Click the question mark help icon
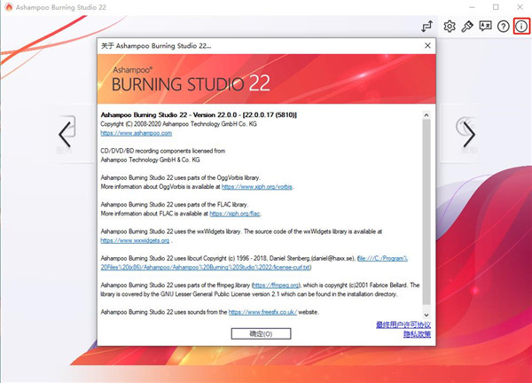The image size is (532, 383). [x=503, y=27]
